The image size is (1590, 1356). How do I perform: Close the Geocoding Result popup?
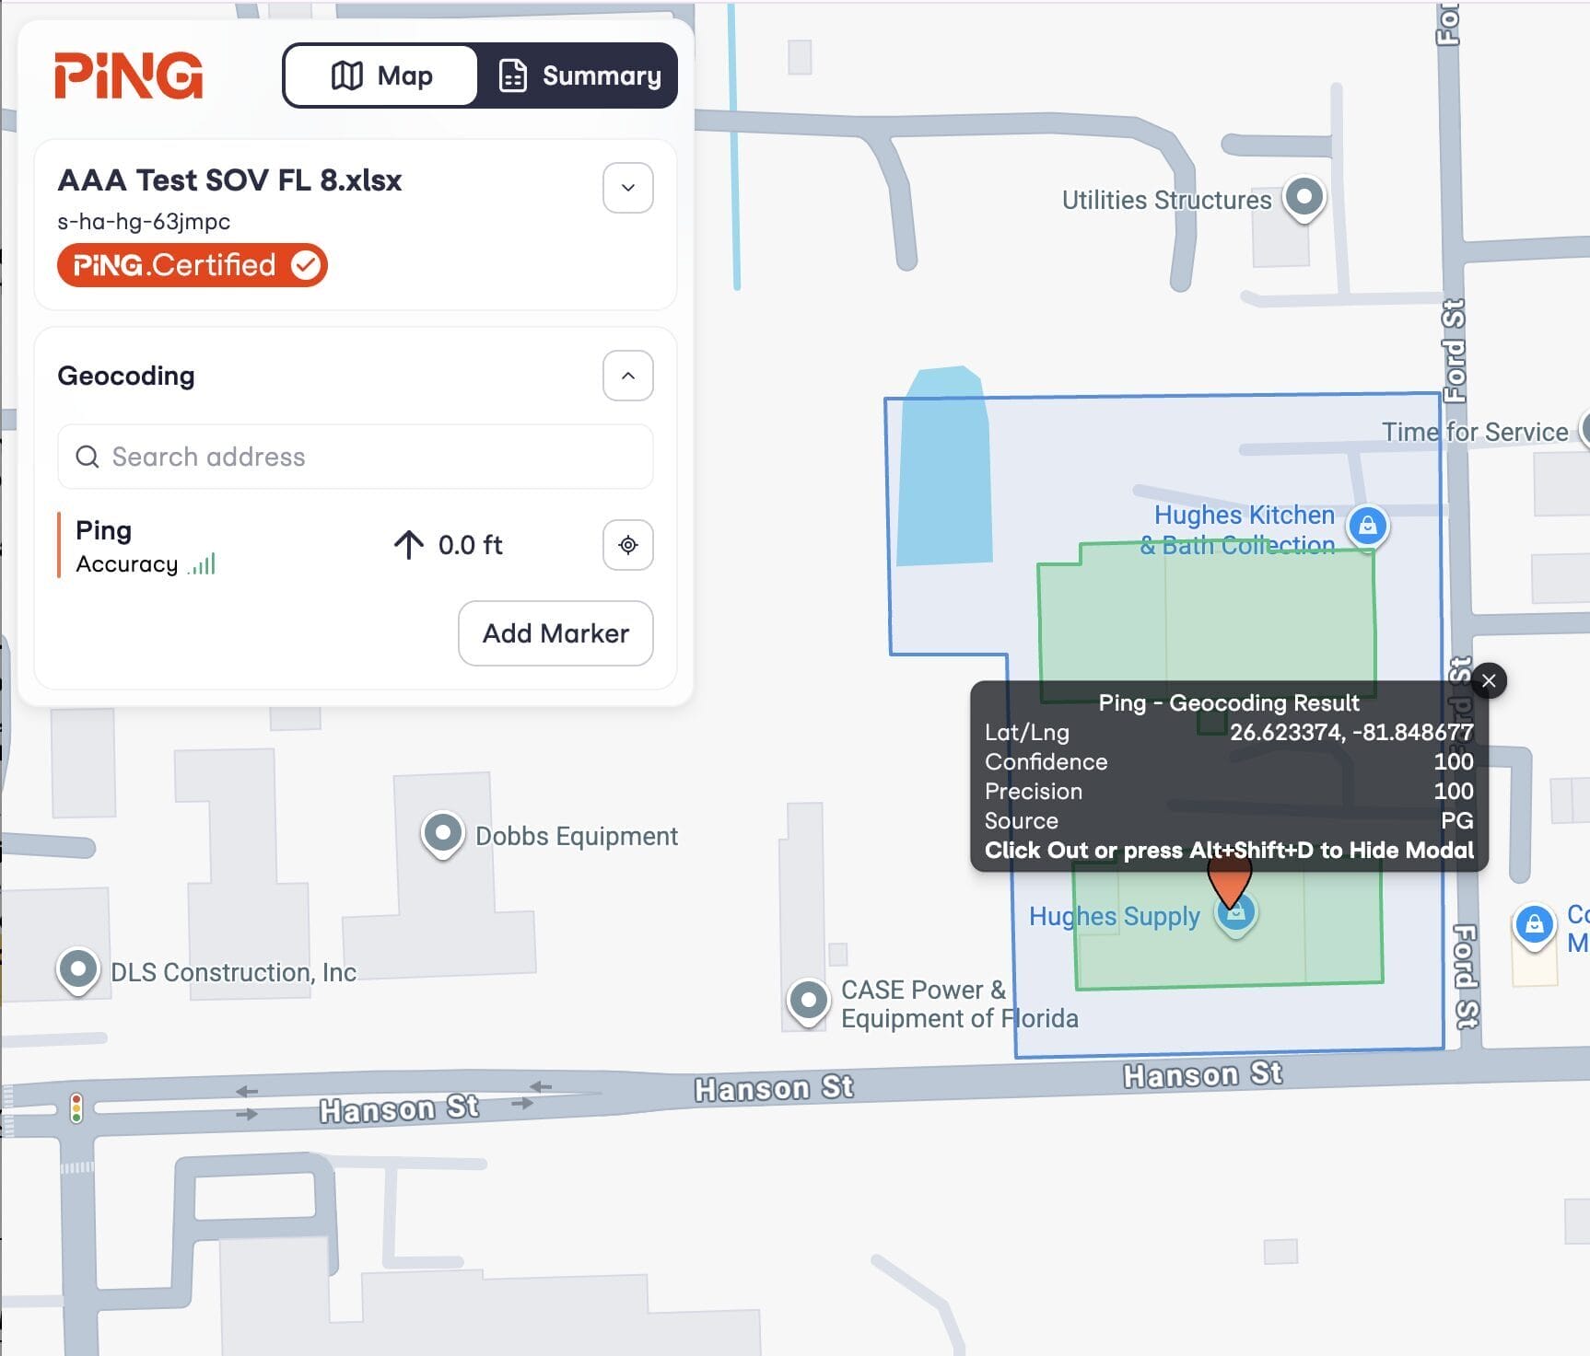tap(1489, 681)
